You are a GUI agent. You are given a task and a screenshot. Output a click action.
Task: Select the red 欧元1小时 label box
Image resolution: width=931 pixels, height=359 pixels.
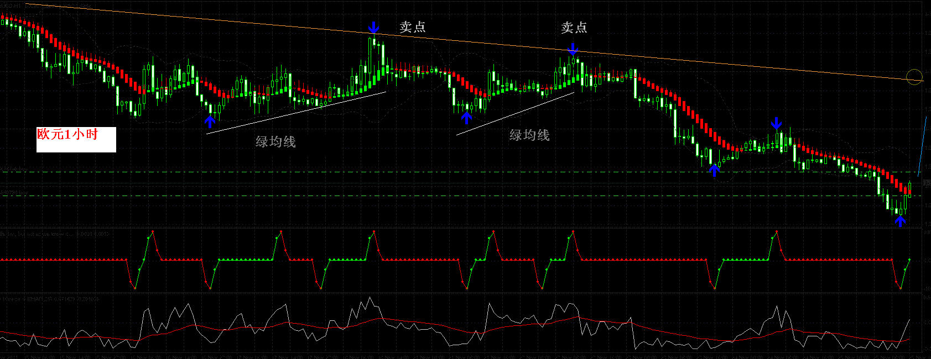[x=76, y=140]
